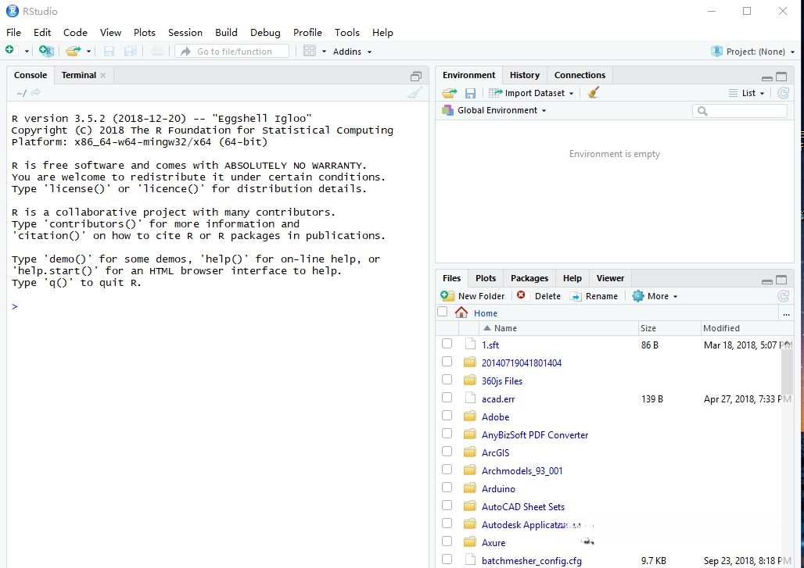
Task: Click the Create a Project icon
Action: [46, 51]
